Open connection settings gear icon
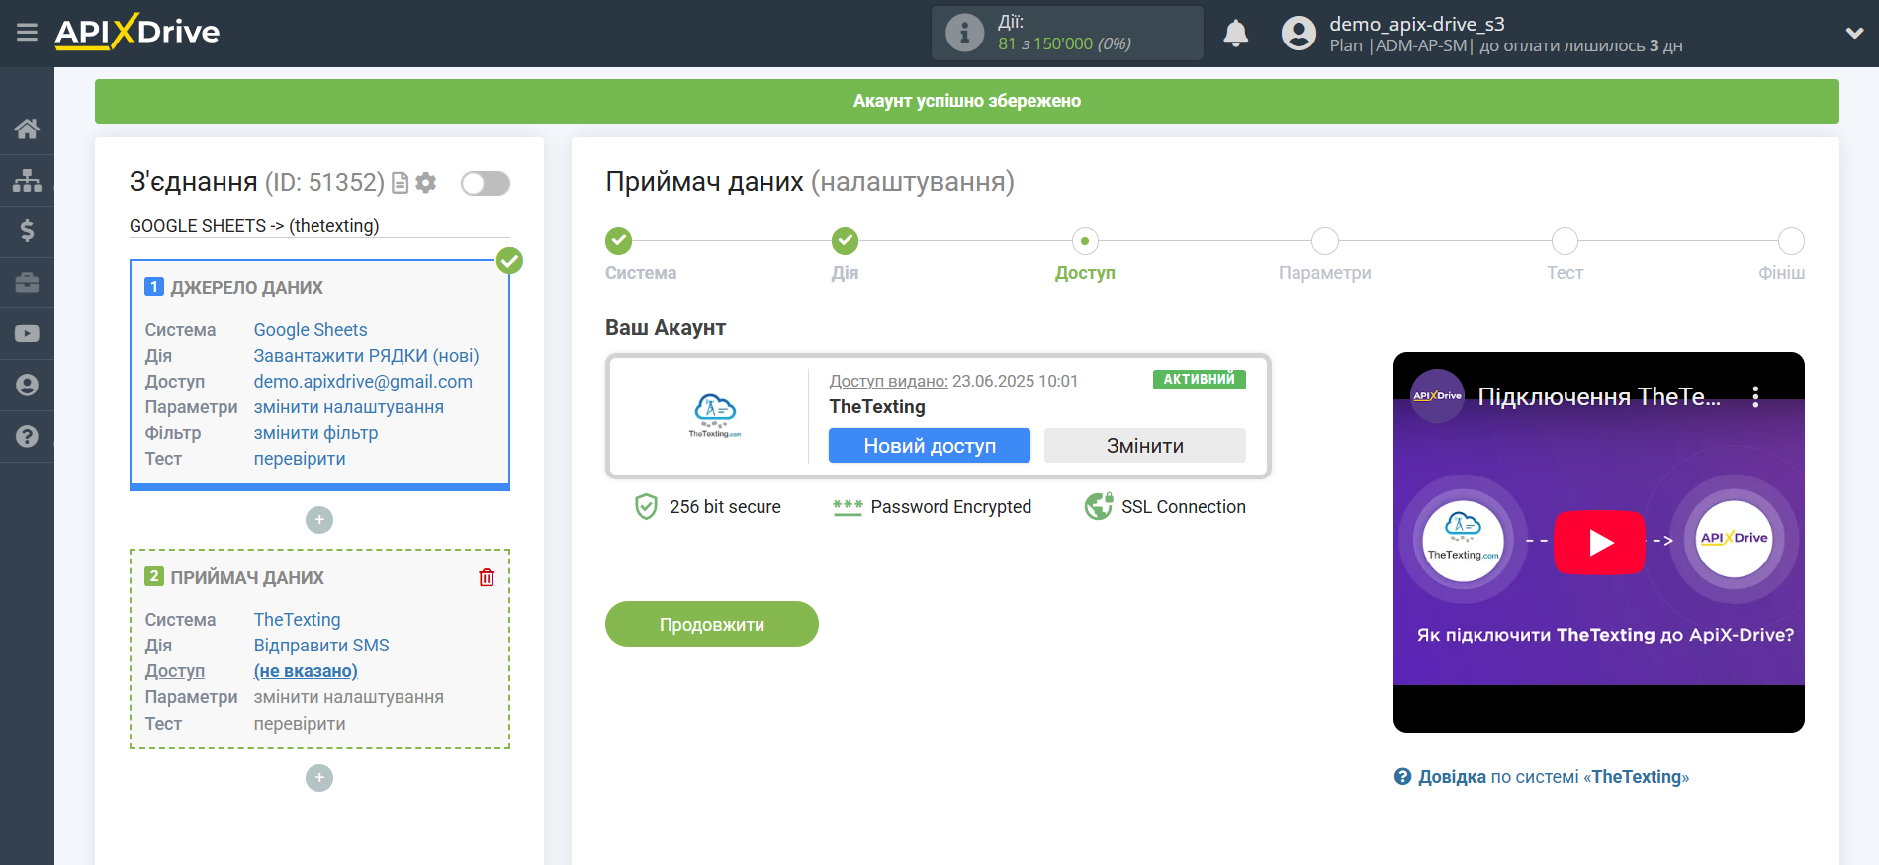Image resolution: width=1879 pixels, height=865 pixels. 426,183
